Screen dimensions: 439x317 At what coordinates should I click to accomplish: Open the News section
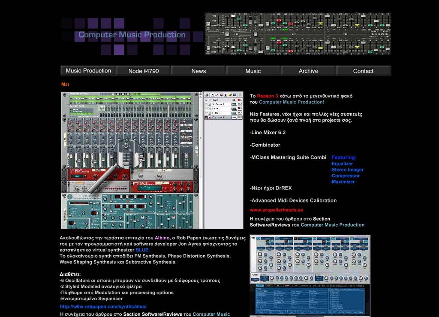click(198, 71)
